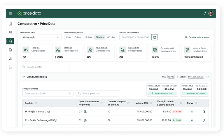Select the Hoje period

click(68, 37)
